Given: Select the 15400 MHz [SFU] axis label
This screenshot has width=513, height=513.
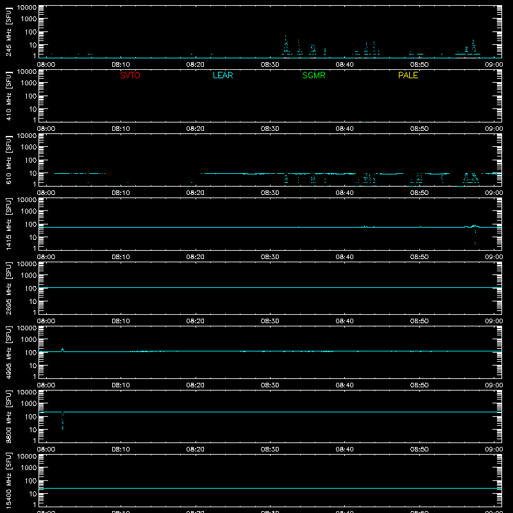Looking at the screenshot, I should pos(8,480).
